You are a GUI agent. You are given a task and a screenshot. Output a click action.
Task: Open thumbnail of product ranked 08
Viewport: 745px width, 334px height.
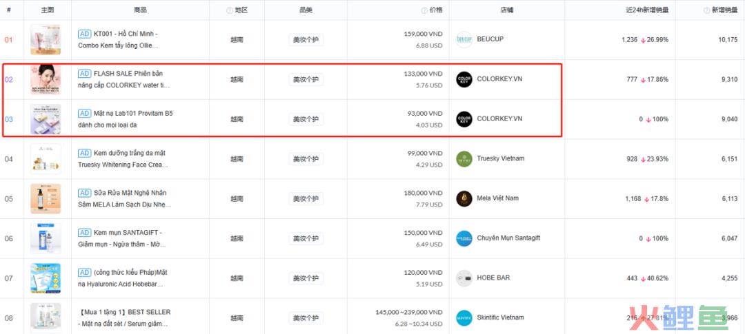pyautogui.click(x=46, y=318)
